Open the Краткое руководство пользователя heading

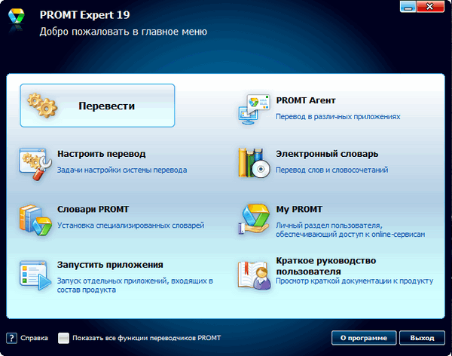(326, 266)
